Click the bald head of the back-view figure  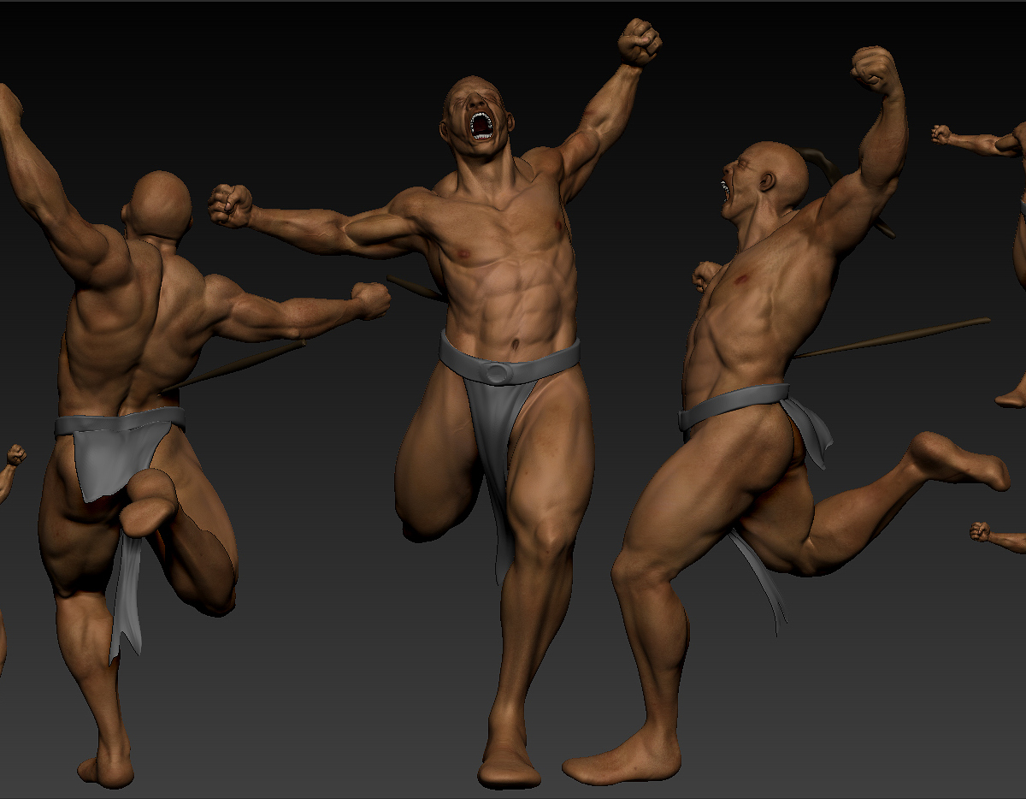pyautogui.click(x=159, y=205)
